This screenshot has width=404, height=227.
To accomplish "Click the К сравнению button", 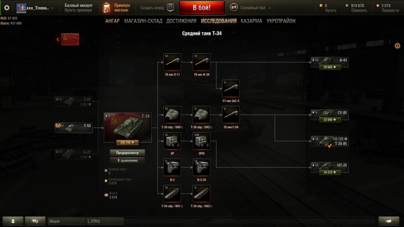I will (128, 160).
